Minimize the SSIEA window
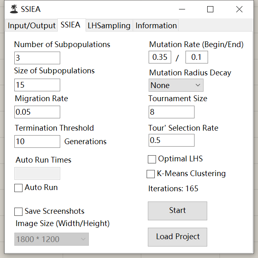 click(x=182, y=9)
